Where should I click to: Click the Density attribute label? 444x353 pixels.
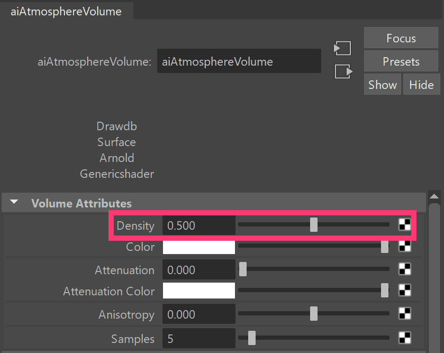pos(135,226)
